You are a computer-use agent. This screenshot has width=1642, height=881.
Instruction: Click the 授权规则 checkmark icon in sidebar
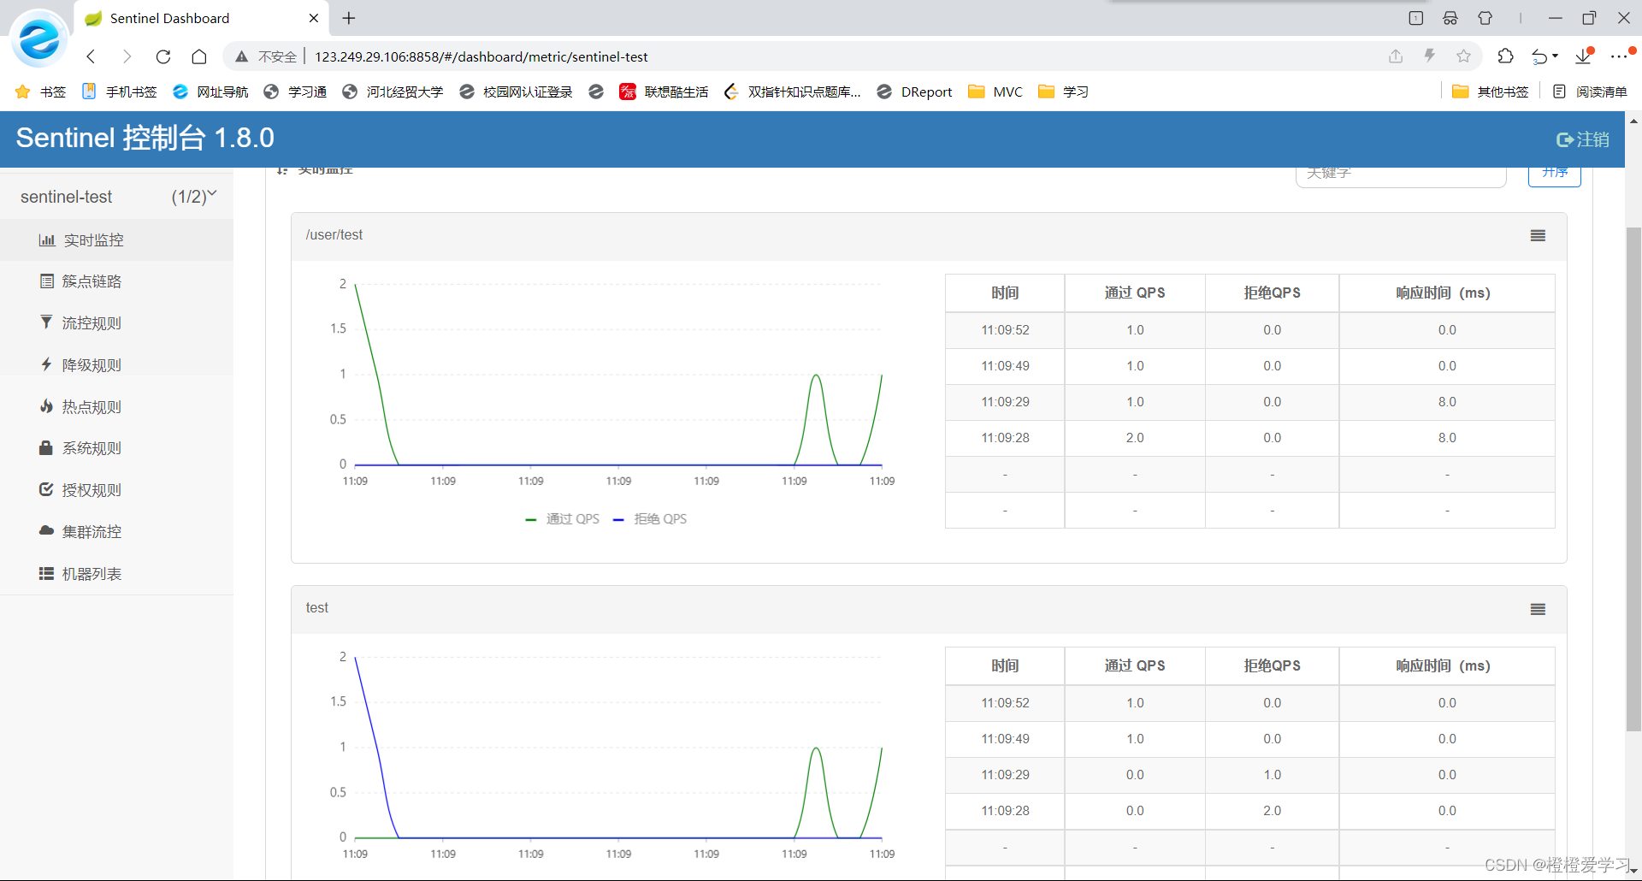click(46, 489)
